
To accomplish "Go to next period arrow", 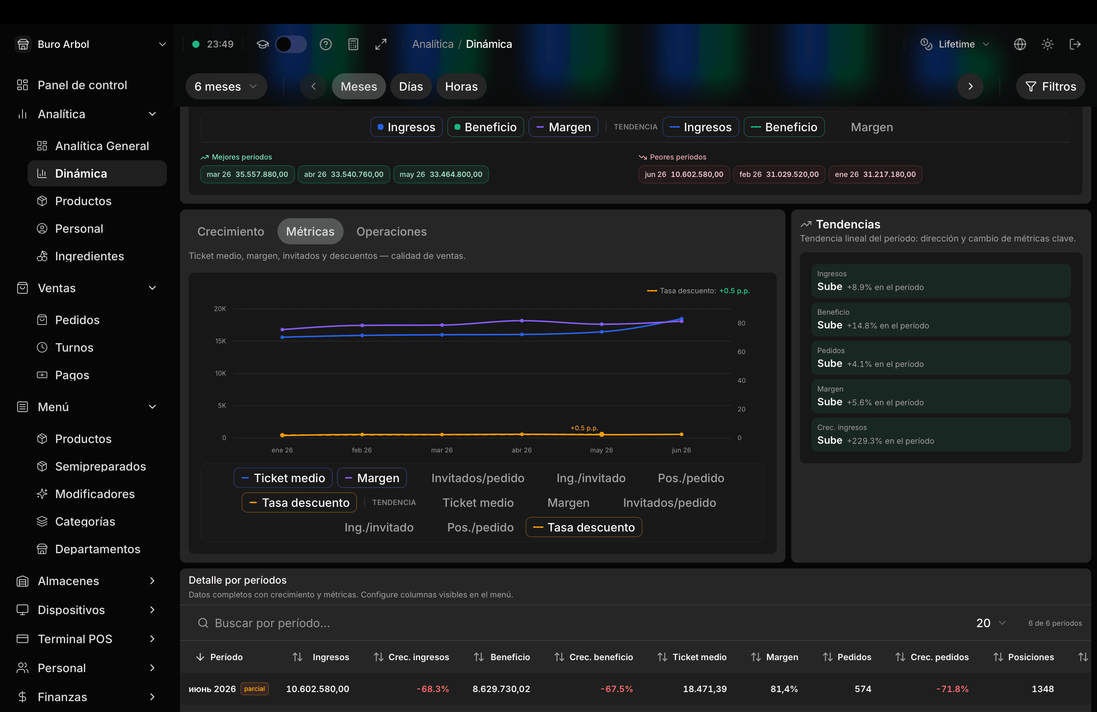I will tap(970, 87).
